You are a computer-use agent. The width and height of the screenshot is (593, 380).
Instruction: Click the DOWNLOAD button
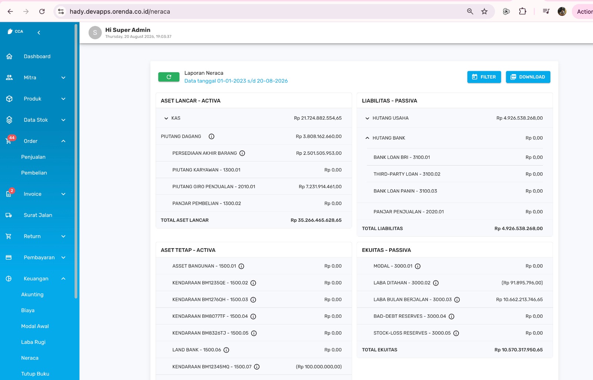[x=528, y=77]
